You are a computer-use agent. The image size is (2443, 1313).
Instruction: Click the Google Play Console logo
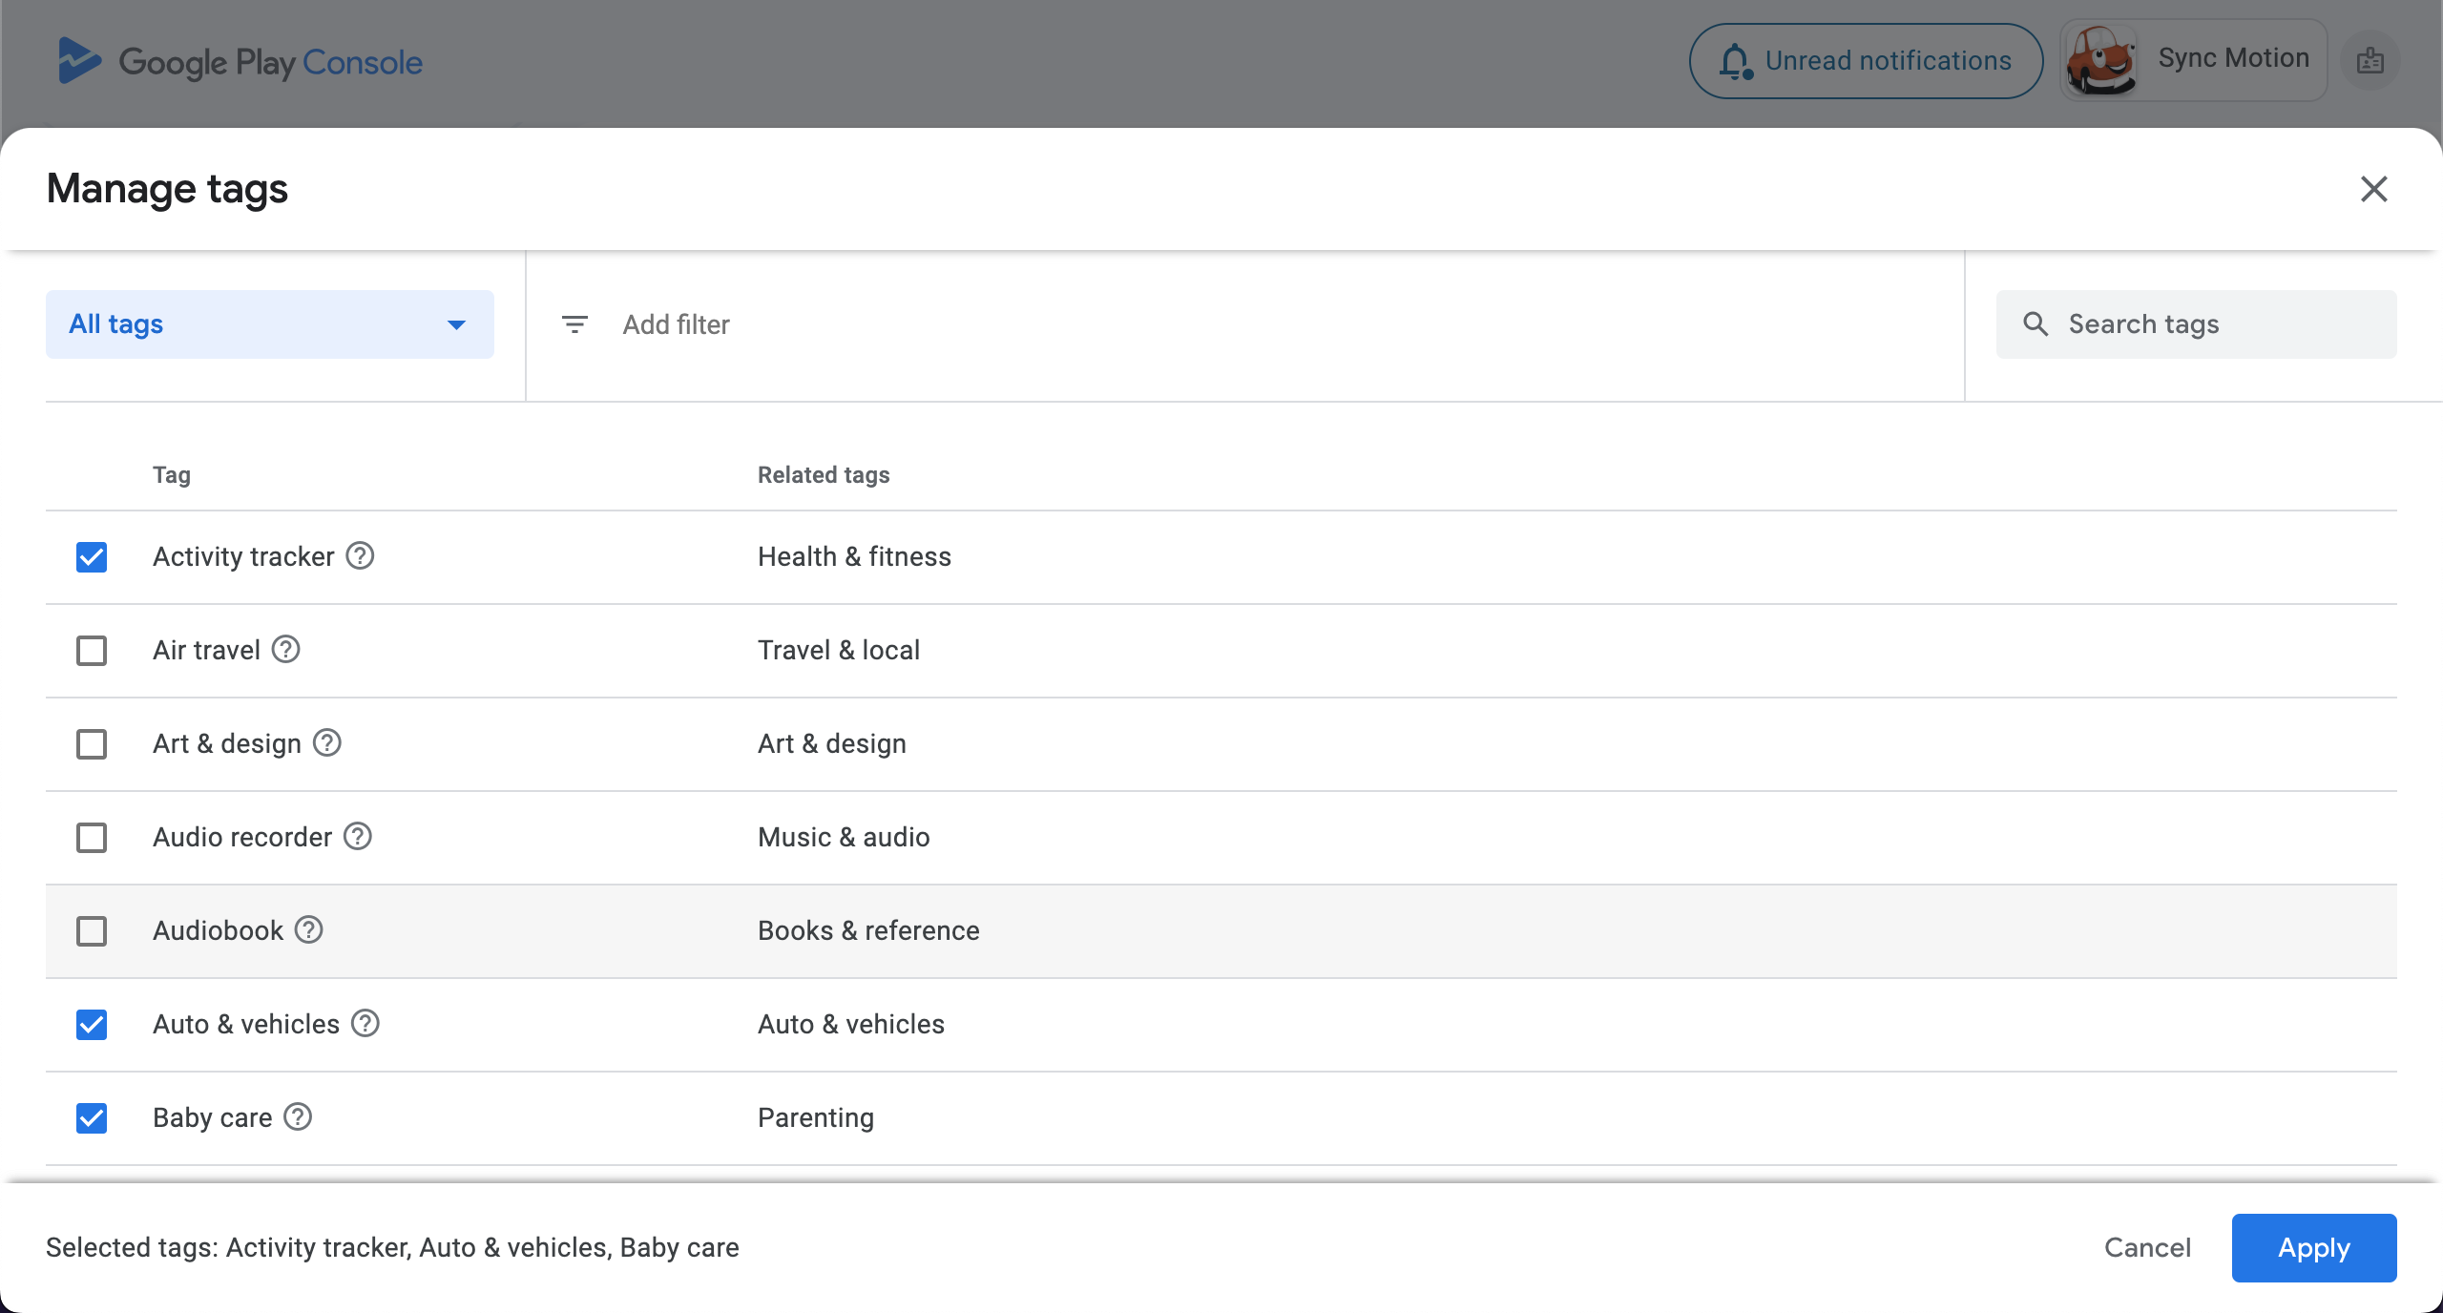coord(240,61)
